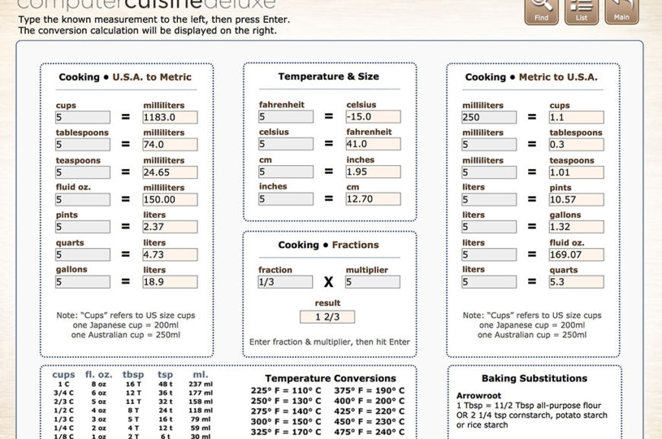Select the liters input paired with pints result

tap(489, 199)
